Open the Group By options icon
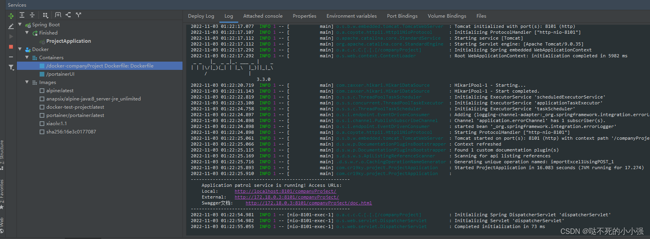650x239 pixels. coord(46,15)
